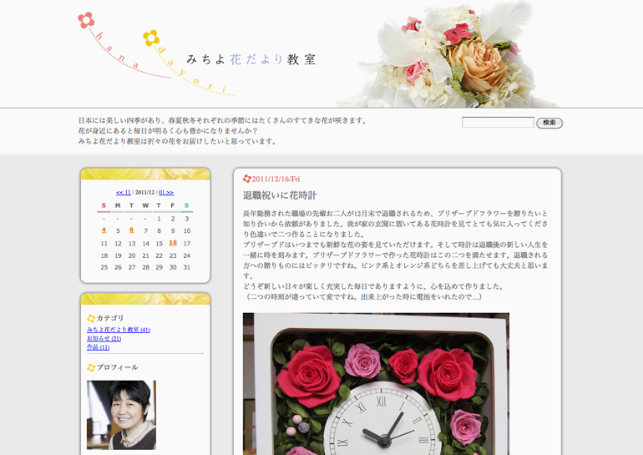The height and width of the screenshot is (455, 643).
Task: Go to previous month link << 11
Action: 124,192
